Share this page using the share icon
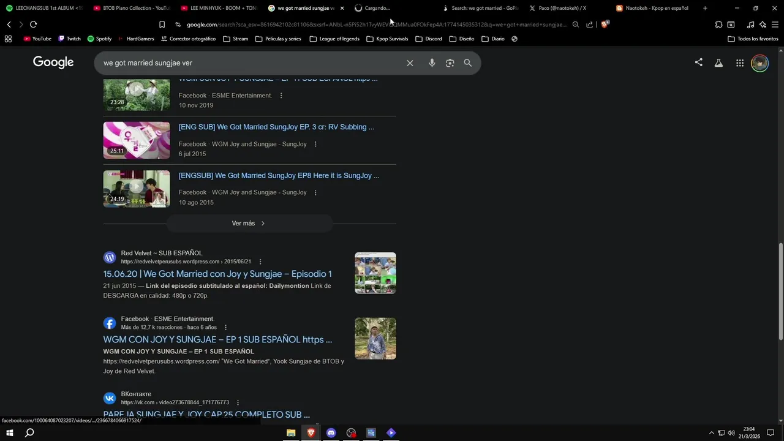Image resolution: width=784 pixels, height=441 pixels. point(589,24)
